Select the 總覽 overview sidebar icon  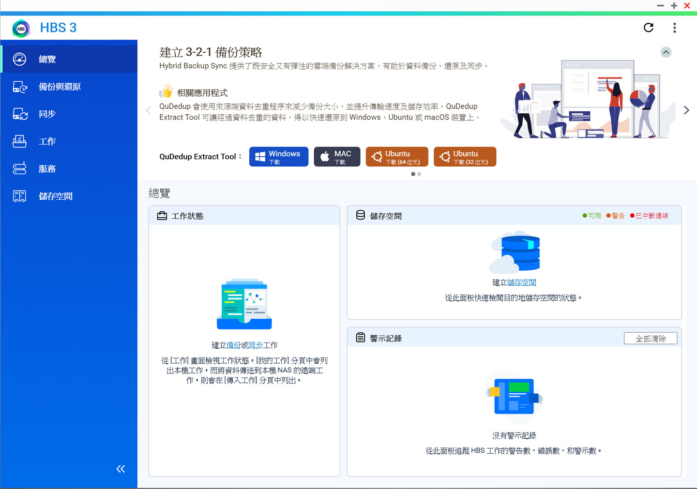tap(20, 59)
